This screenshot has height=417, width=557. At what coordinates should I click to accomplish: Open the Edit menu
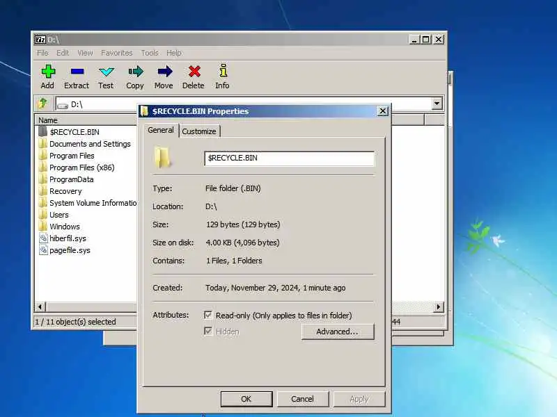pos(63,53)
